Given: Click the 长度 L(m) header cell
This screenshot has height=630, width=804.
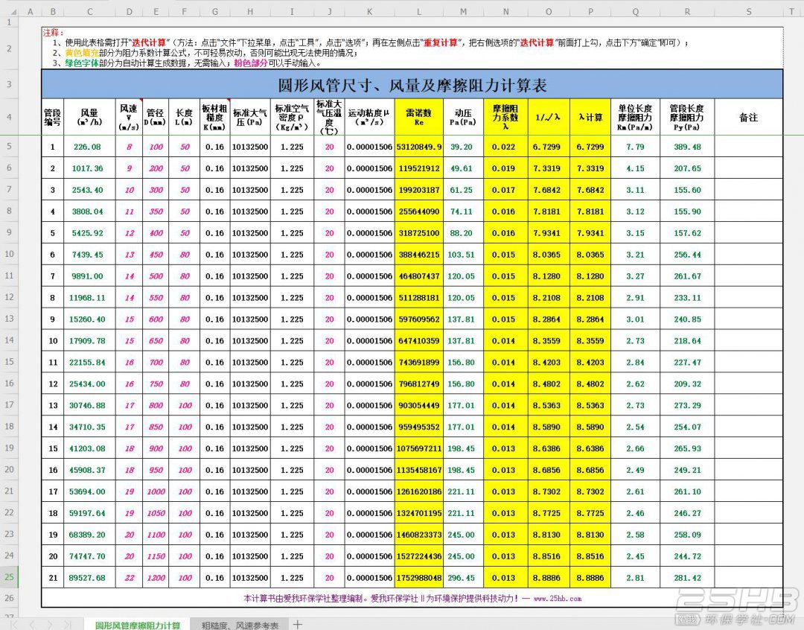Looking at the screenshot, I should tap(184, 118).
